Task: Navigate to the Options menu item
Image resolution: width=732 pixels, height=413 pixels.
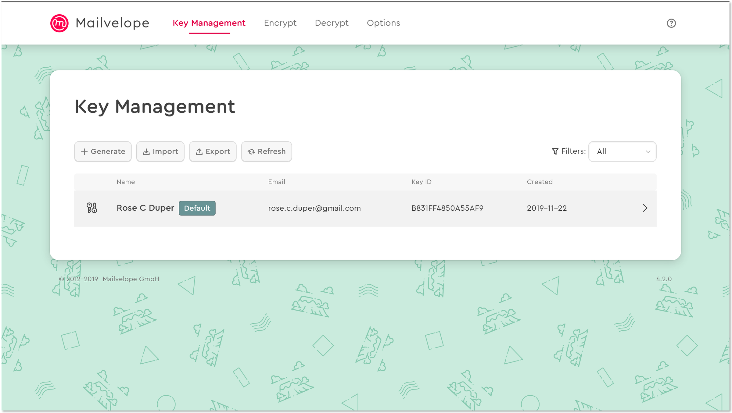Action: click(383, 23)
